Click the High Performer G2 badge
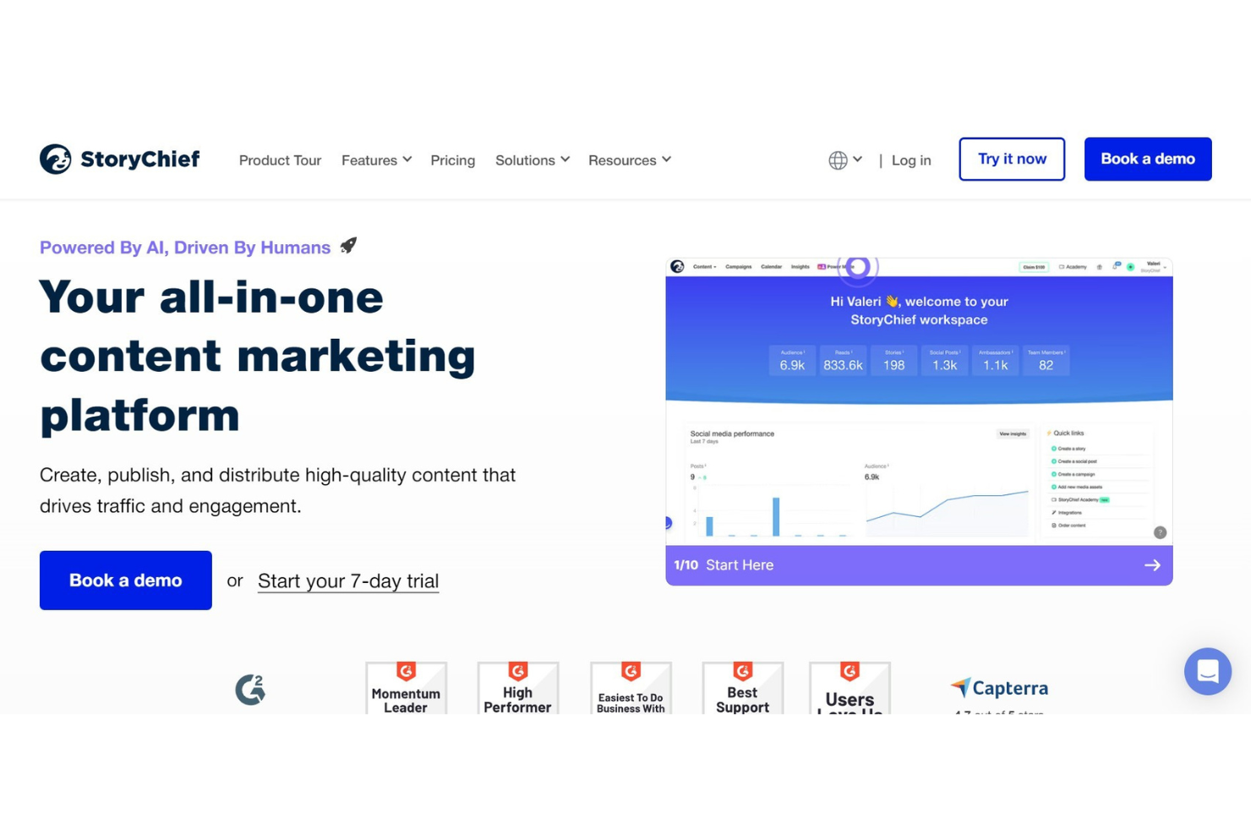The height and width of the screenshot is (834, 1251). tap(517, 689)
